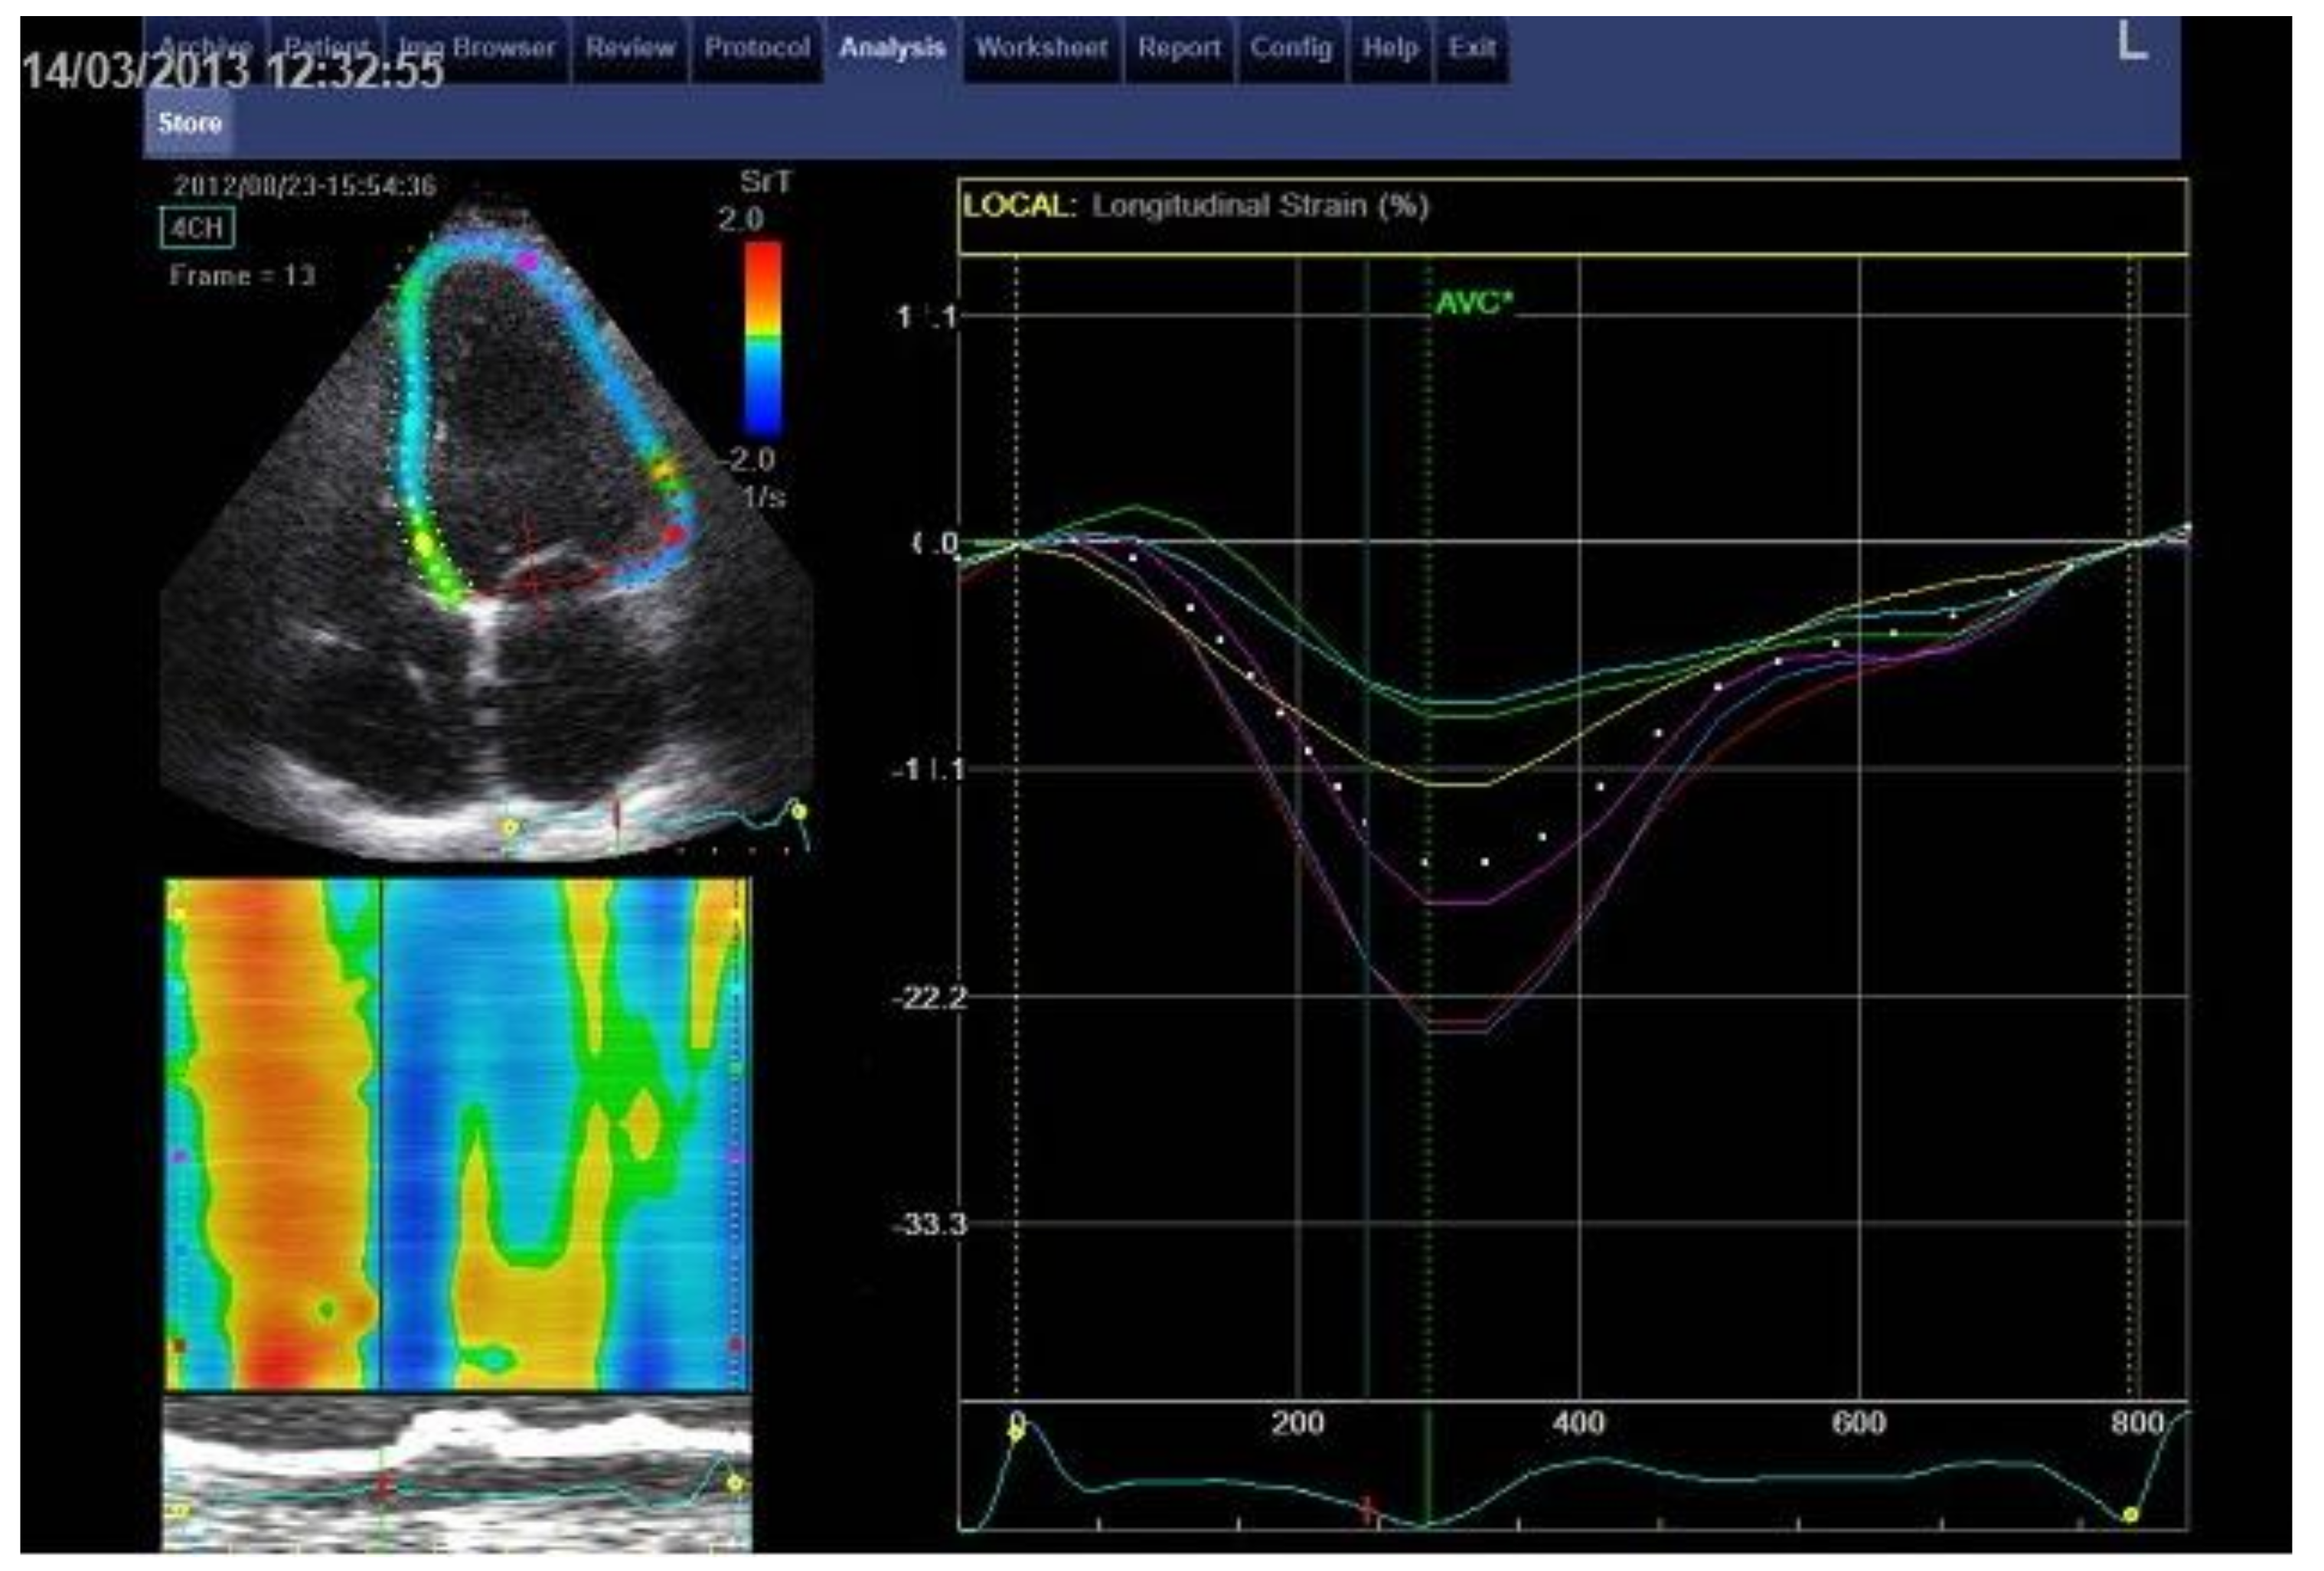The height and width of the screenshot is (1571, 2324).
Task: Open the Img Browser tab
Action: (x=476, y=48)
